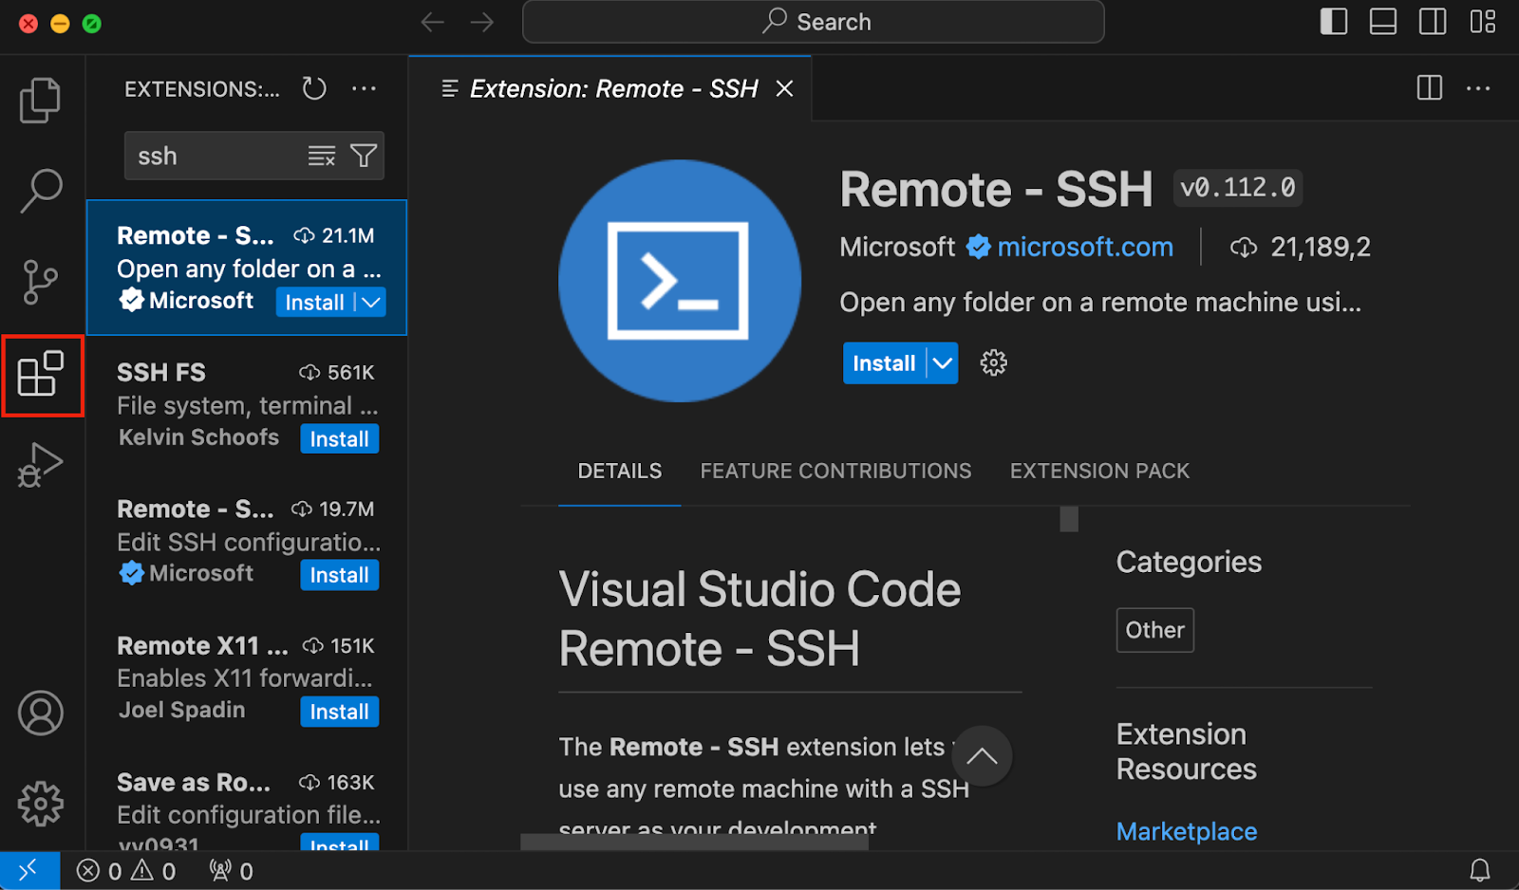The height and width of the screenshot is (890, 1519).
Task: Switch to FEATURE CONTRIBUTIONS tab
Action: click(x=835, y=471)
